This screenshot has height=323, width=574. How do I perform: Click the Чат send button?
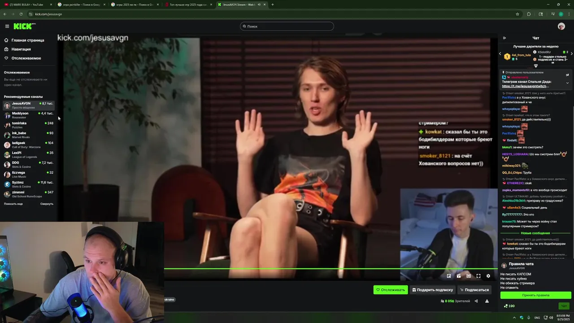[564, 306]
